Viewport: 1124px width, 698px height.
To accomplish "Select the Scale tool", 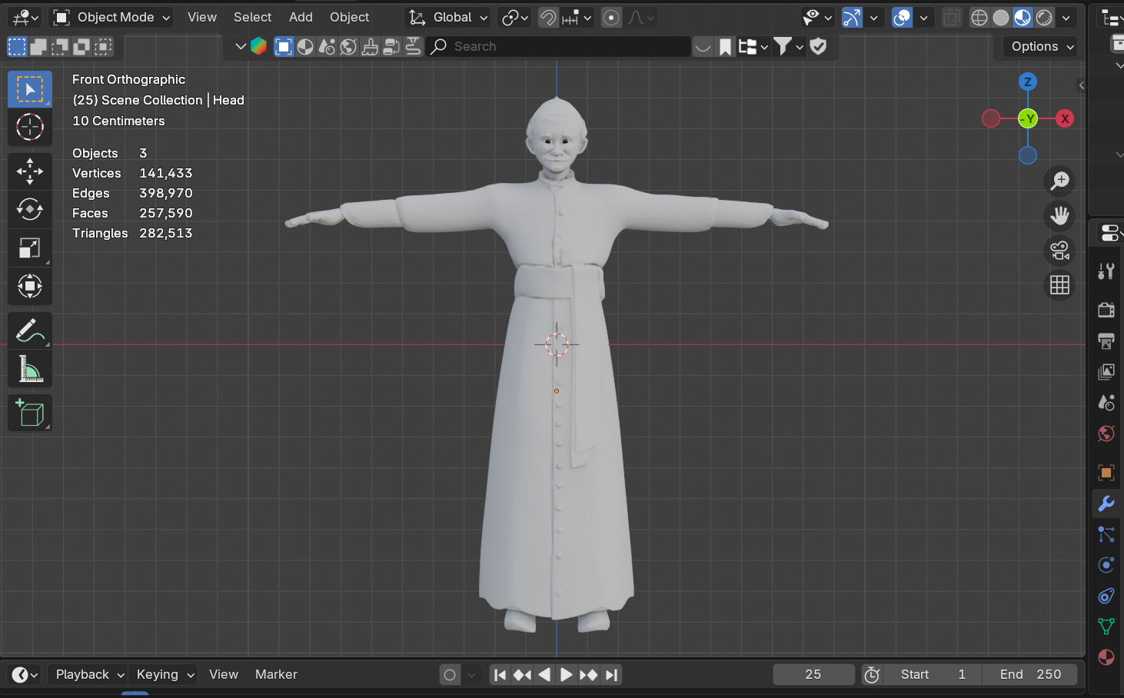I will 29,248.
